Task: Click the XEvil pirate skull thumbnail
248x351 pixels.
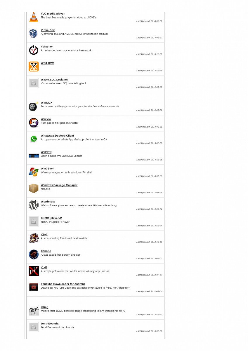Action: tap(34, 238)
